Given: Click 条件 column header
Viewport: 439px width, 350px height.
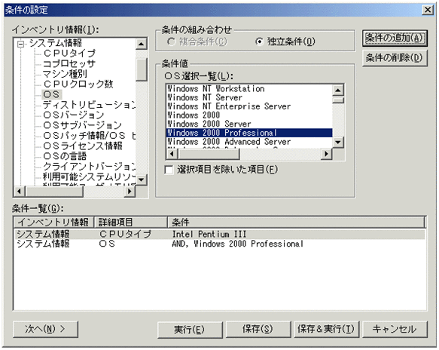Looking at the screenshot, I should pyautogui.click(x=297, y=223).
